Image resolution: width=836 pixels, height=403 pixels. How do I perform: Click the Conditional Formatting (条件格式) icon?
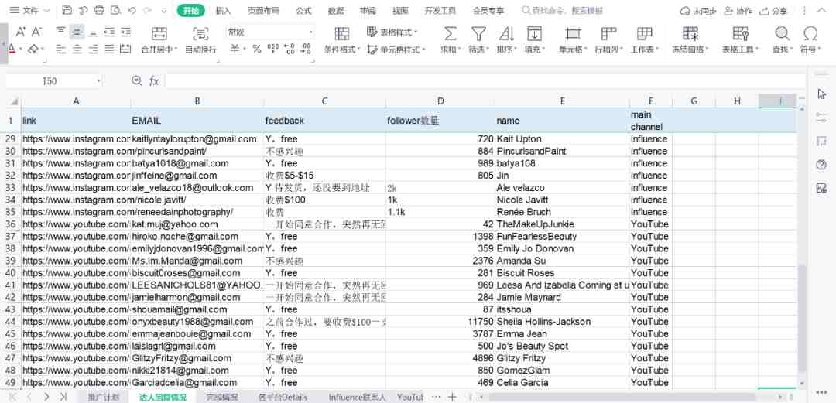(341, 34)
